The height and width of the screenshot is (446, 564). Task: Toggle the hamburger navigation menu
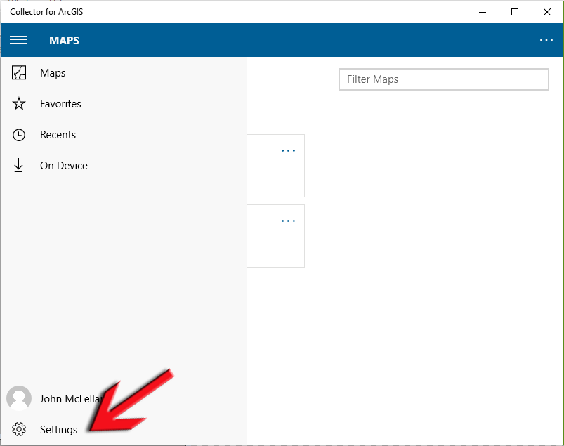pos(18,40)
